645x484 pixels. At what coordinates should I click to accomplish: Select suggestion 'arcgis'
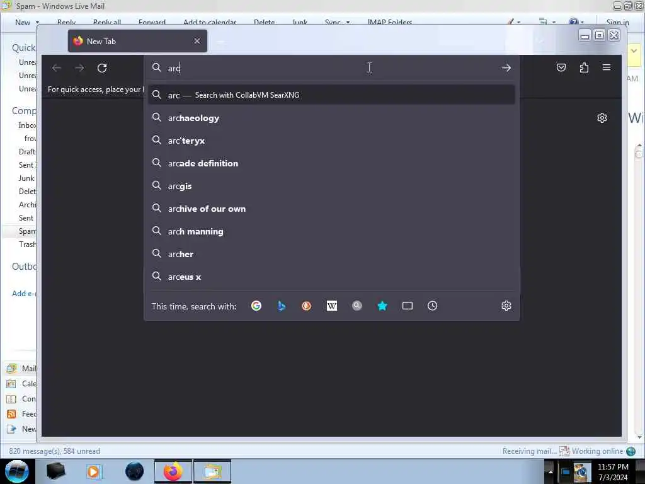pyautogui.click(x=331, y=186)
